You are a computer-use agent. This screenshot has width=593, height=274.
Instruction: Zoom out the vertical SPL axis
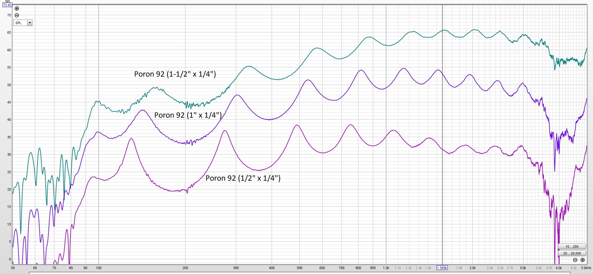click(x=17, y=15)
